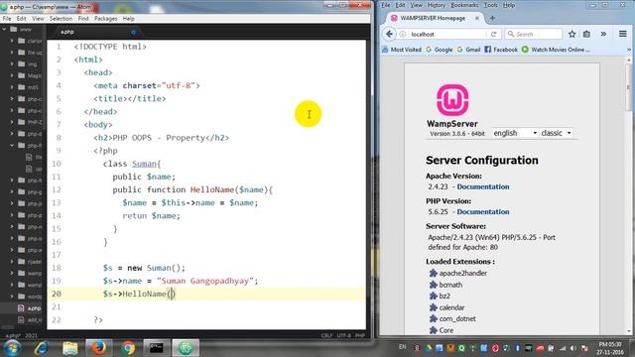Screen dimensions: 635x357
Task: Open the command prompt taskbar icon
Action: (x=157, y=348)
